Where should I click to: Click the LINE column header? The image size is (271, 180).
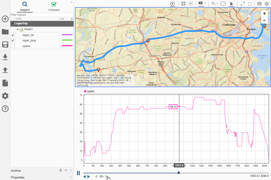click(x=62, y=19)
